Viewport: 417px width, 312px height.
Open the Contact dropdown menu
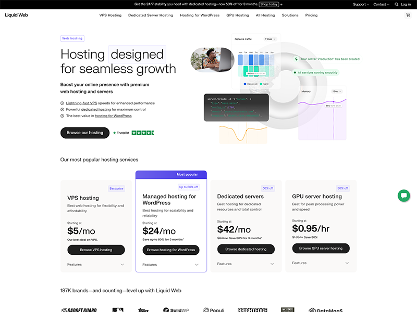381,4
